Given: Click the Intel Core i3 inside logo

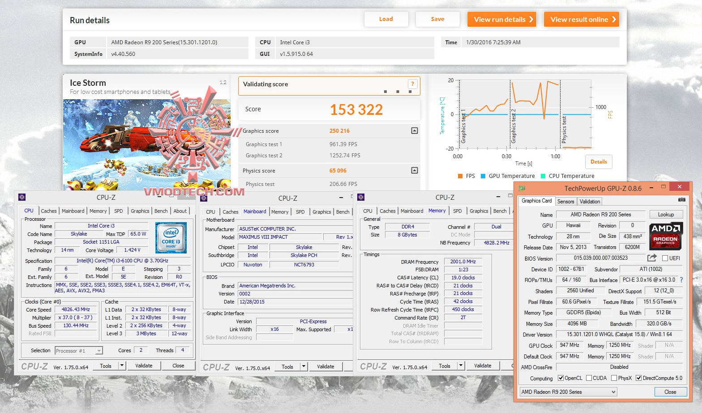Looking at the screenshot, I should click(171, 238).
